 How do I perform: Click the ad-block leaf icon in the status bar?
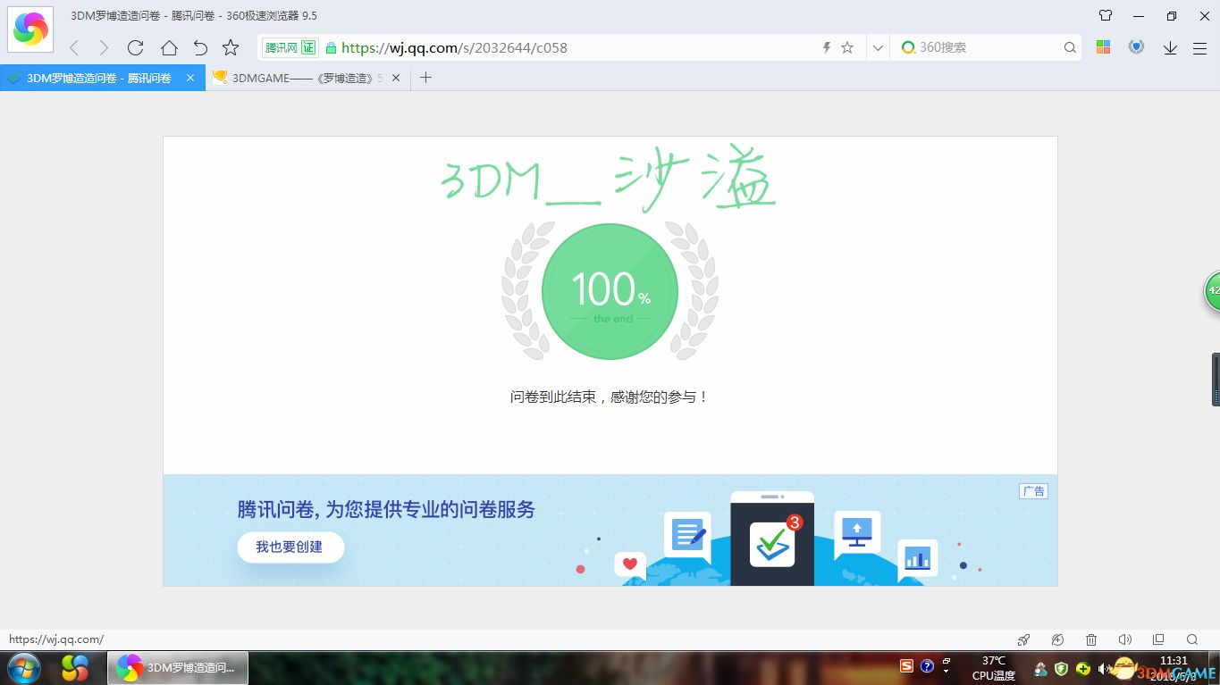click(1058, 639)
